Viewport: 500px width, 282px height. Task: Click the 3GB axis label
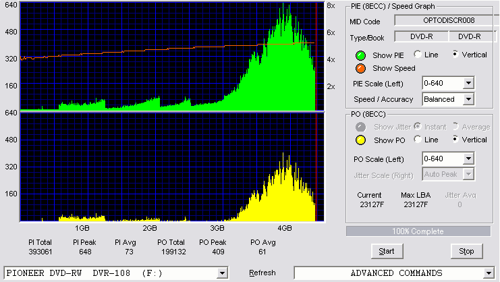(217, 228)
